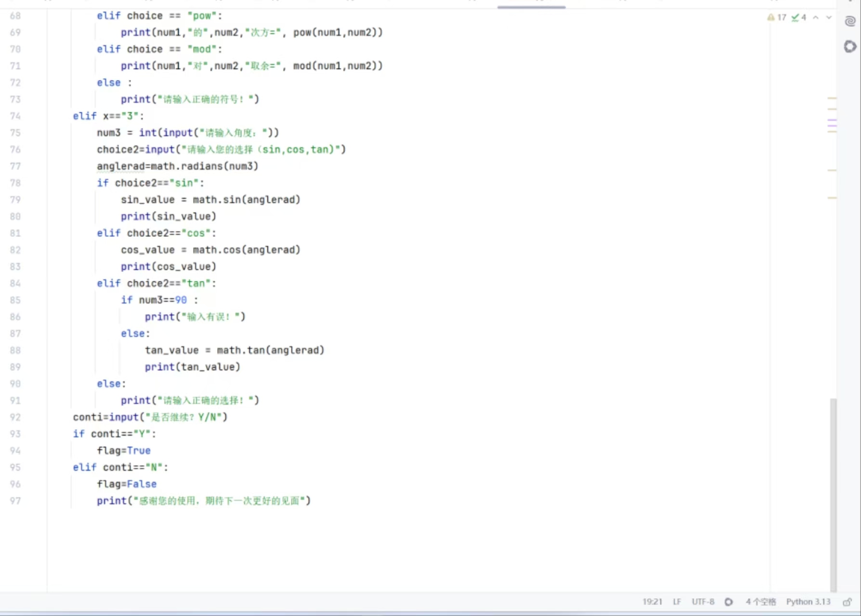Click the 'else :' keyword on line 72
The height and width of the screenshot is (616, 861).
[x=115, y=83]
